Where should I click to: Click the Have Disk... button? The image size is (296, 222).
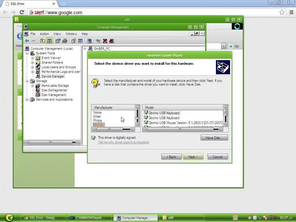214,138
